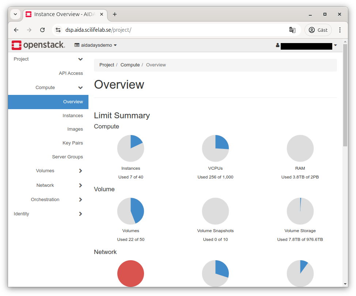
Task: Open the user account dropdown menu
Action: pos(306,45)
